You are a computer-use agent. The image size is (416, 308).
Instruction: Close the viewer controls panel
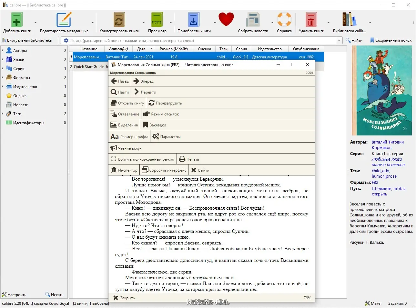click(124, 298)
